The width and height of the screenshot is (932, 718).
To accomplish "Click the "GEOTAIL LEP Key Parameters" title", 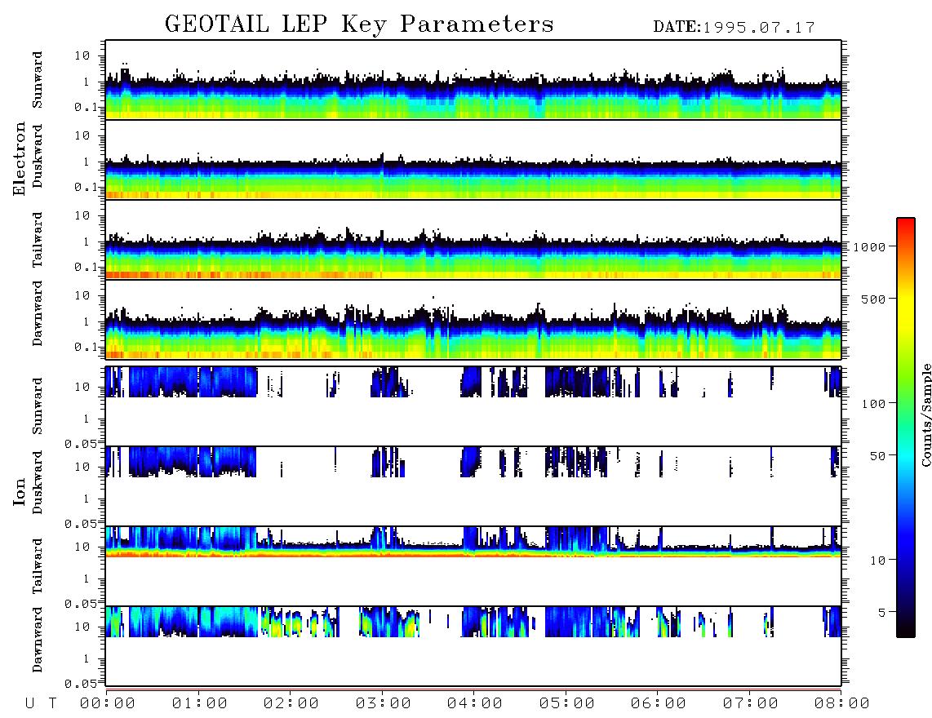I will coord(359,24).
